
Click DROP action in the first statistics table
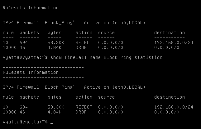(x=81, y=47)
